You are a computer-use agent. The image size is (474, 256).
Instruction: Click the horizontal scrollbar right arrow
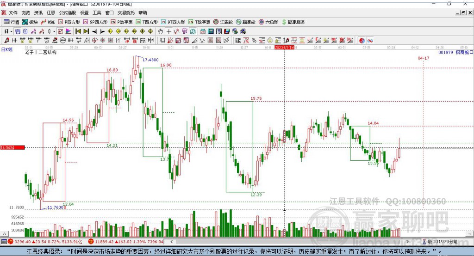point(407,242)
